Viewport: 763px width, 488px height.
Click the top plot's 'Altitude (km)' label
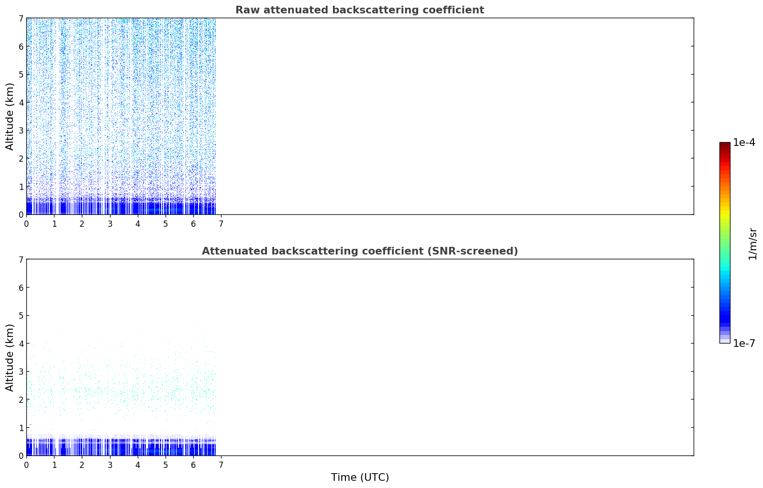(10, 116)
